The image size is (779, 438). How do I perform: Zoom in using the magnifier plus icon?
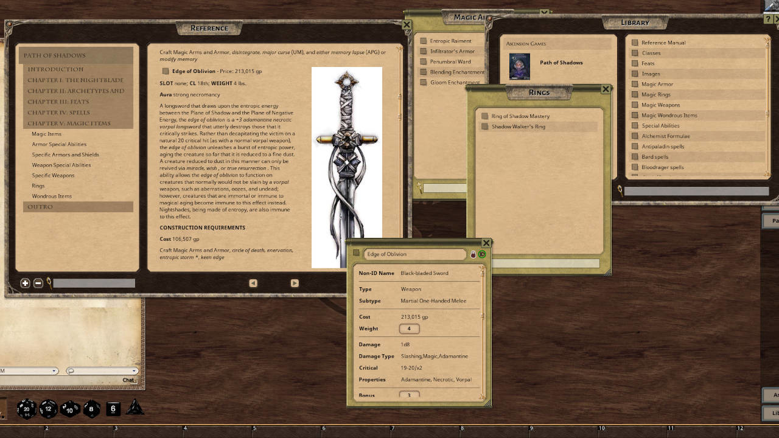tap(25, 283)
